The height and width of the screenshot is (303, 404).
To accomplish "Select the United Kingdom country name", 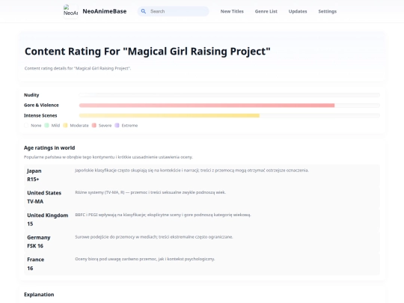I will [48, 215].
